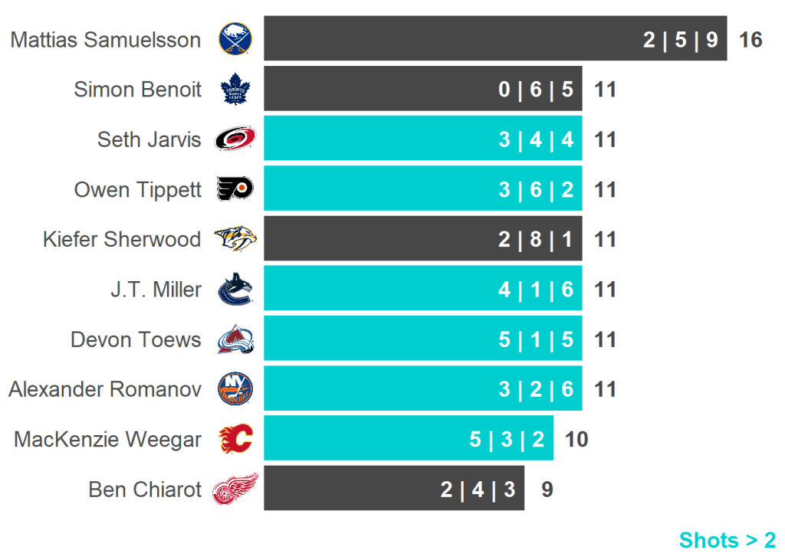Select the Mattias Samuelsson player name

point(106,40)
